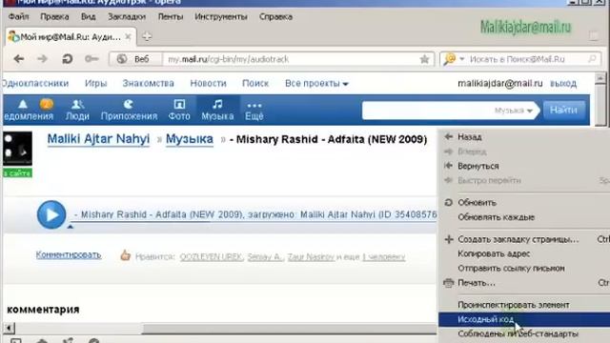Open the Правка menu
Screen dimensions: 610x343
(x=54, y=17)
